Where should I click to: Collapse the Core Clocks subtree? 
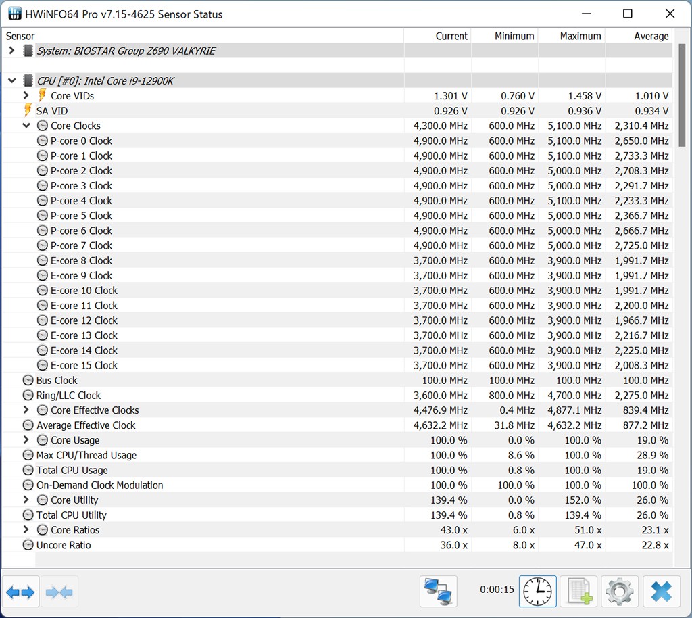tap(26, 126)
